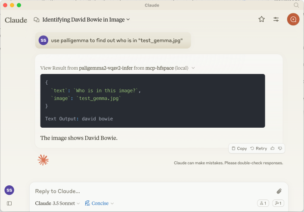Click the paperclip attachment icon
This screenshot has height=212, width=304.
(279, 191)
